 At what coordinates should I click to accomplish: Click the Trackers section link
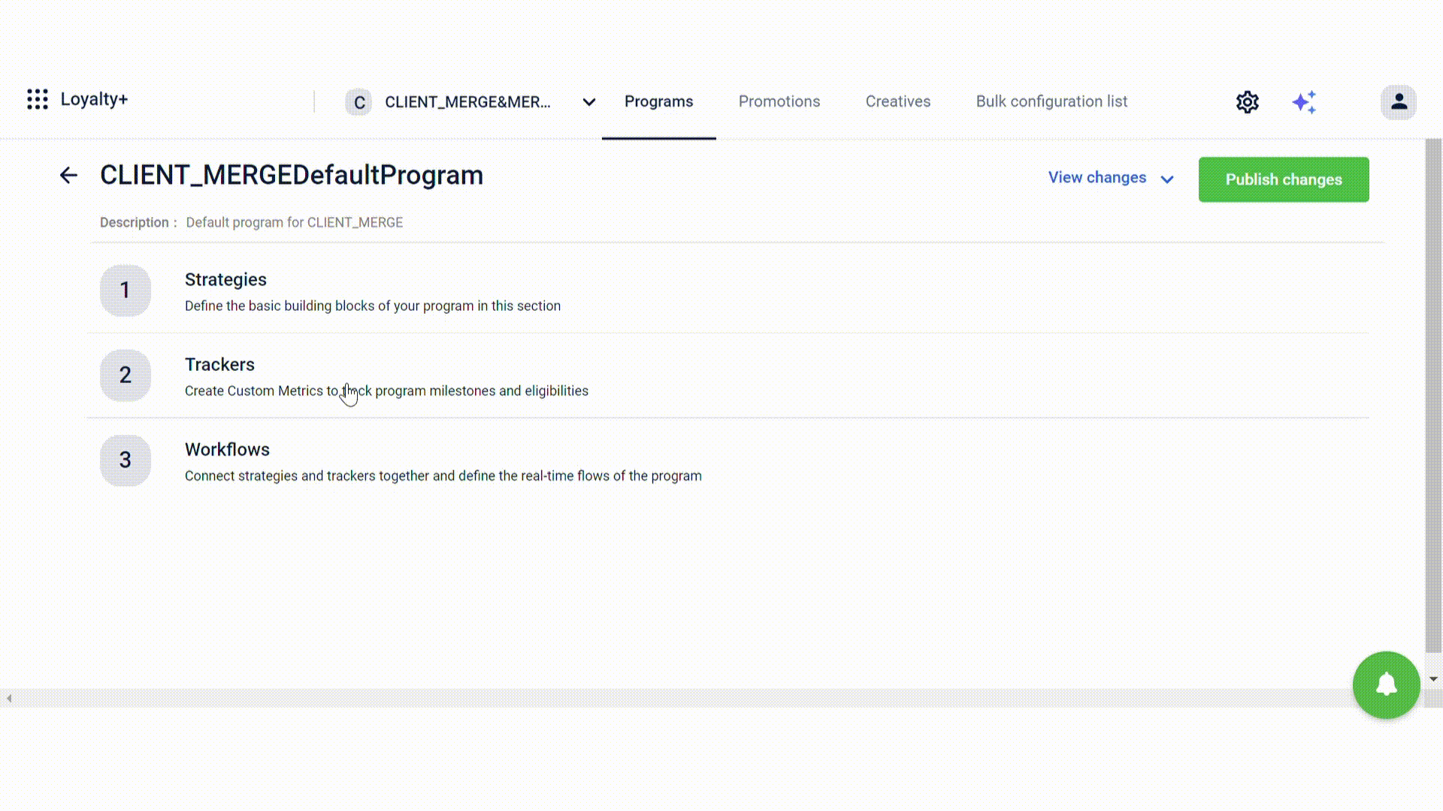point(220,364)
